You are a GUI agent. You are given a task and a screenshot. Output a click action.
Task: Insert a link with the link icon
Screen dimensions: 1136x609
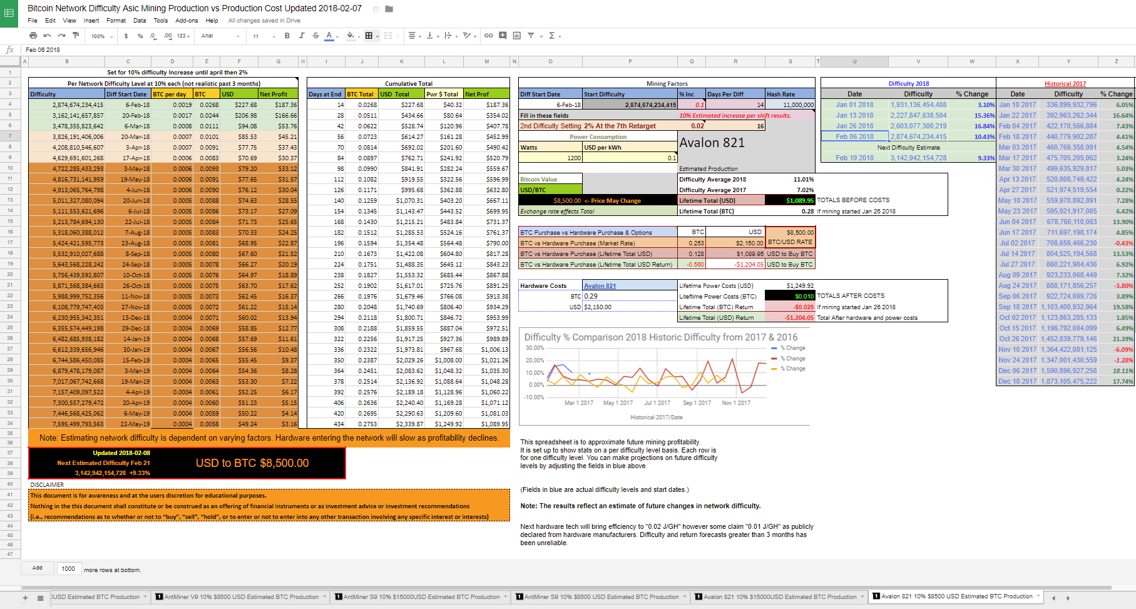coord(488,36)
